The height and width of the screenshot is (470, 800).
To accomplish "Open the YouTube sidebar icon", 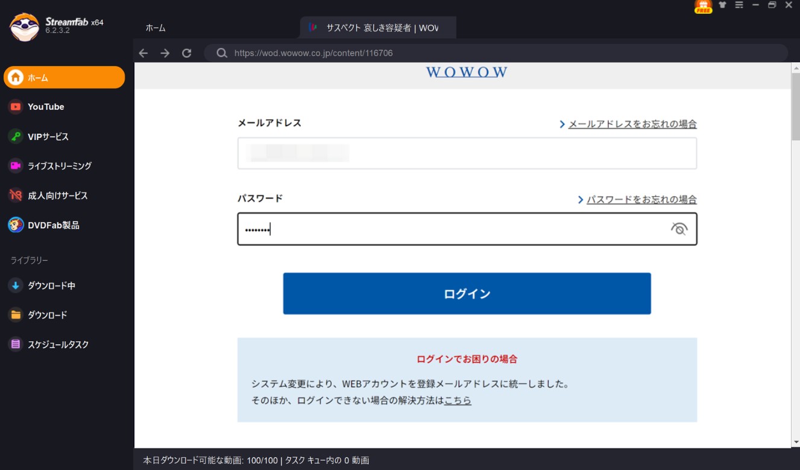I will (x=16, y=107).
